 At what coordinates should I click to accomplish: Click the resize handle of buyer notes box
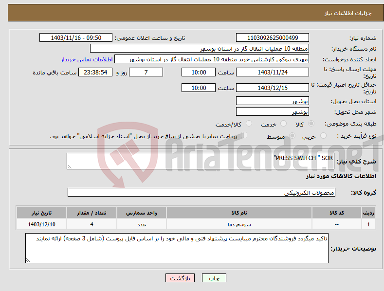click(x=28, y=260)
